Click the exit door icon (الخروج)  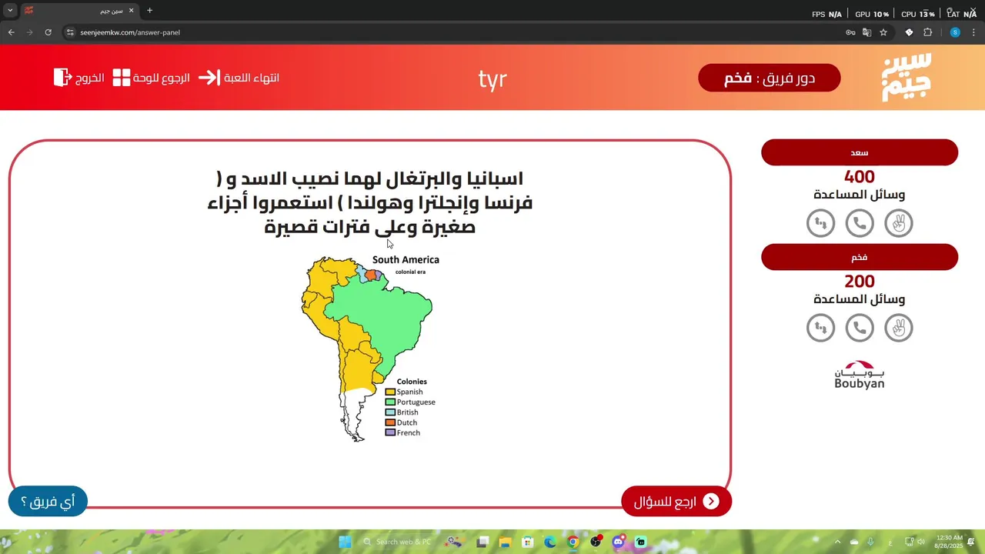tap(62, 78)
